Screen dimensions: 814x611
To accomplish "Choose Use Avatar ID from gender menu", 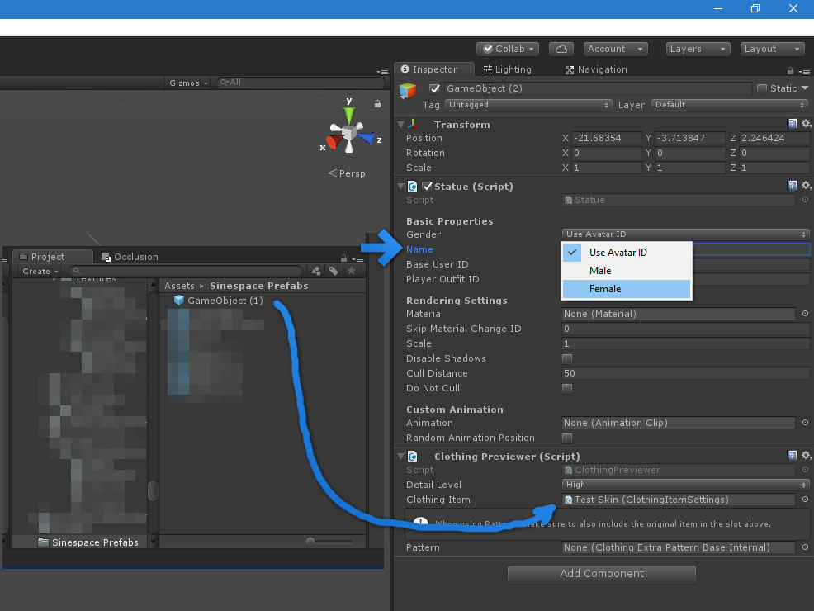I will click(627, 253).
